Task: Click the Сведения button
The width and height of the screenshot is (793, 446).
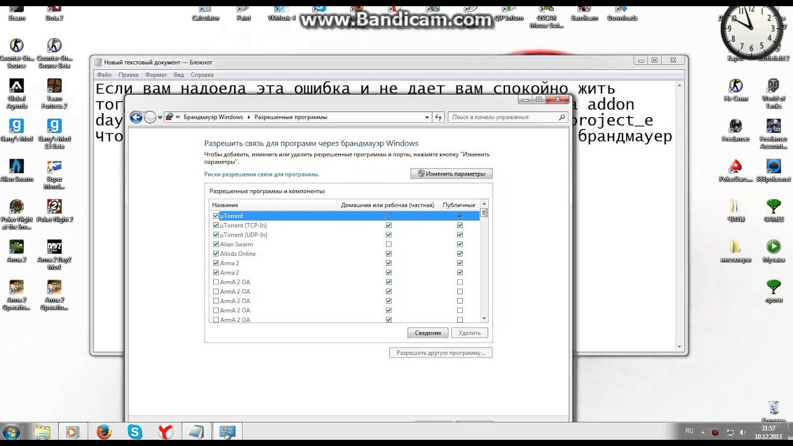Action: click(428, 333)
